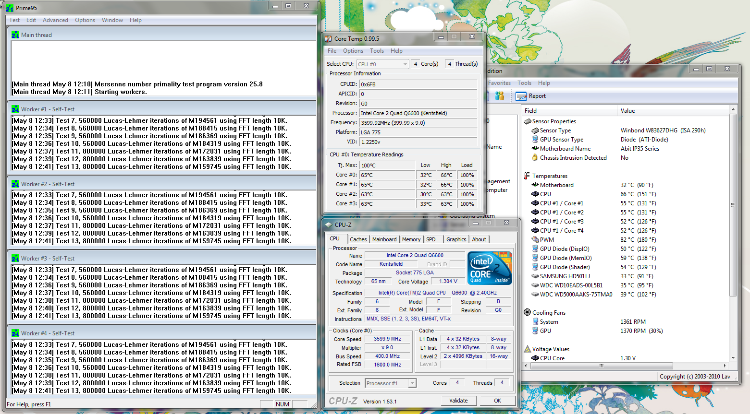Screen dimensions: 750x414
Task: Click the CPU-Z title bar icon
Action: tap(329, 225)
